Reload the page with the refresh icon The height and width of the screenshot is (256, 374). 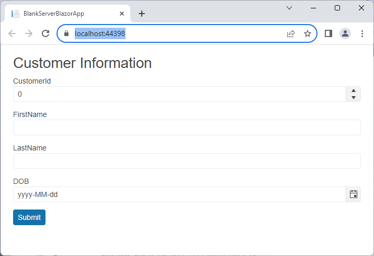click(46, 33)
